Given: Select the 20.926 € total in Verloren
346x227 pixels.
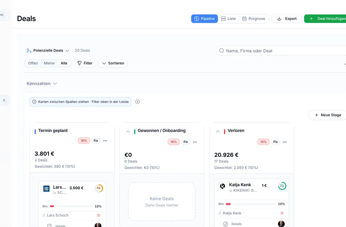Looking at the screenshot, I should [x=226, y=155].
